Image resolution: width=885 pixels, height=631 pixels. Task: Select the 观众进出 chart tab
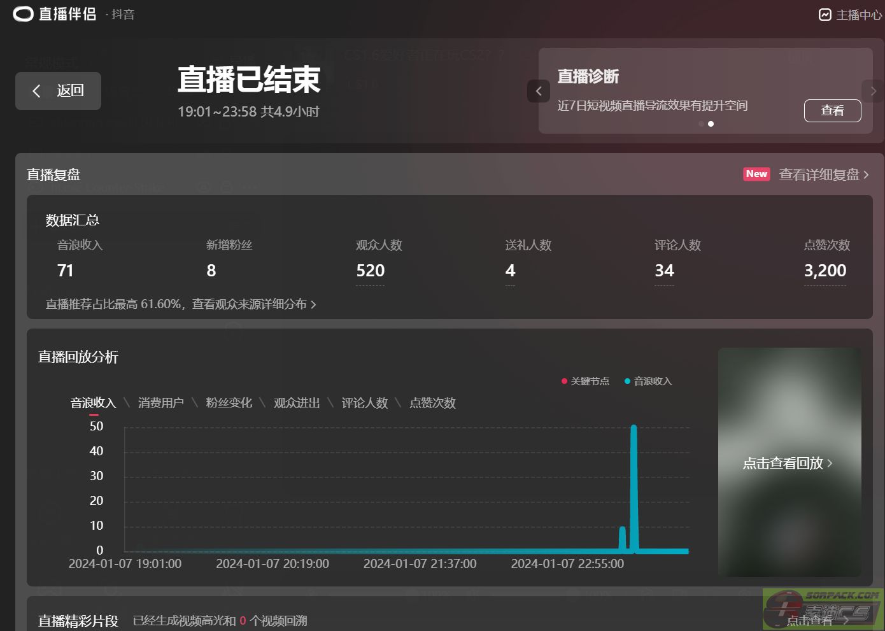click(297, 403)
